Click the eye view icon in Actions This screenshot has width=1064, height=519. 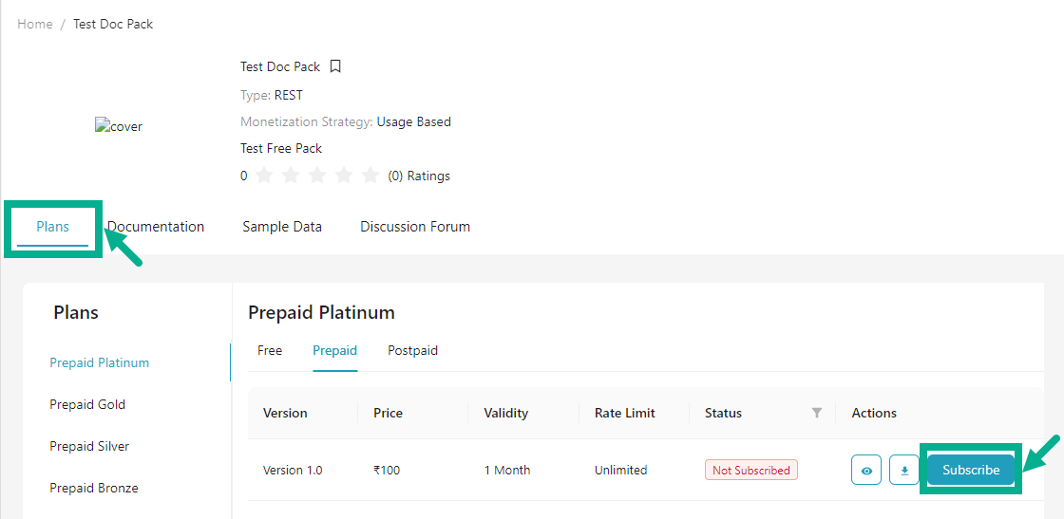point(866,470)
